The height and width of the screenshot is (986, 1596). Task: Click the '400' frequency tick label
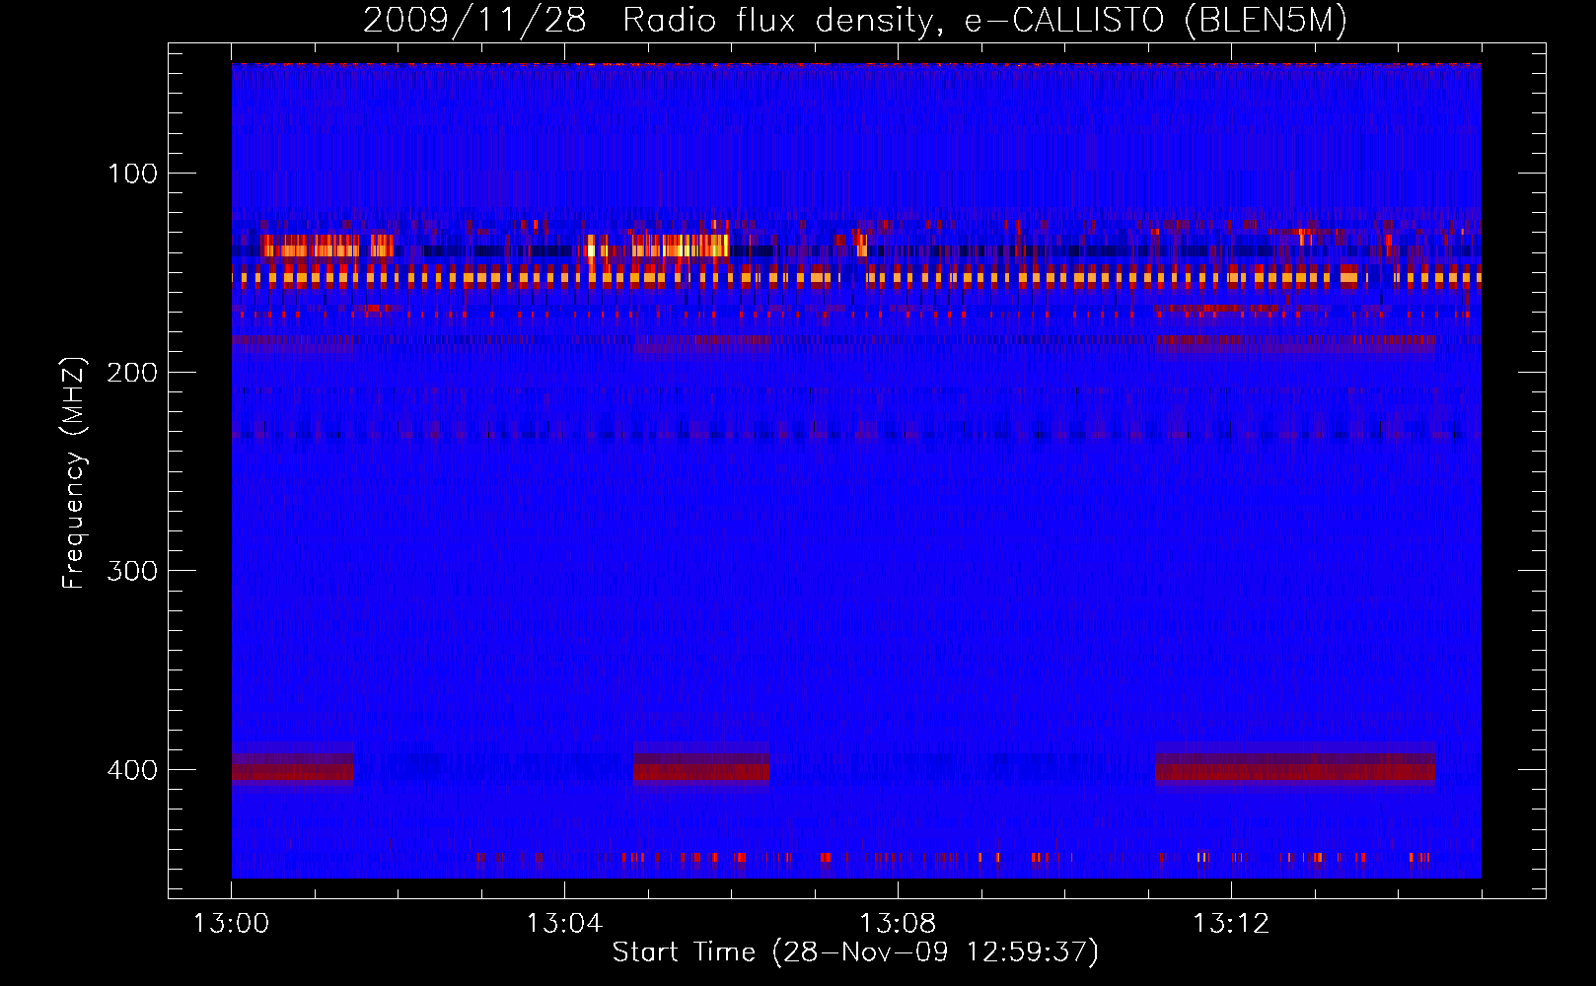pos(132,770)
